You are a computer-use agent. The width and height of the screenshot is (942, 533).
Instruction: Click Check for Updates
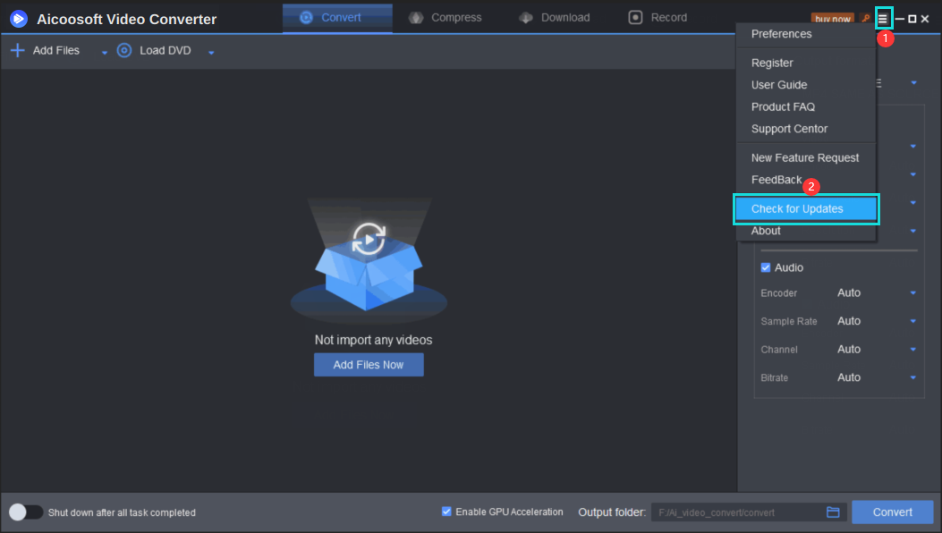pos(806,209)
